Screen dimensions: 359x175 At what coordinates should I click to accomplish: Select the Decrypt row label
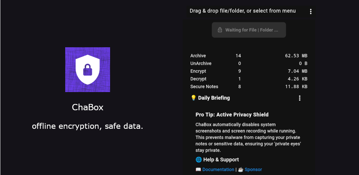point(198,79)
